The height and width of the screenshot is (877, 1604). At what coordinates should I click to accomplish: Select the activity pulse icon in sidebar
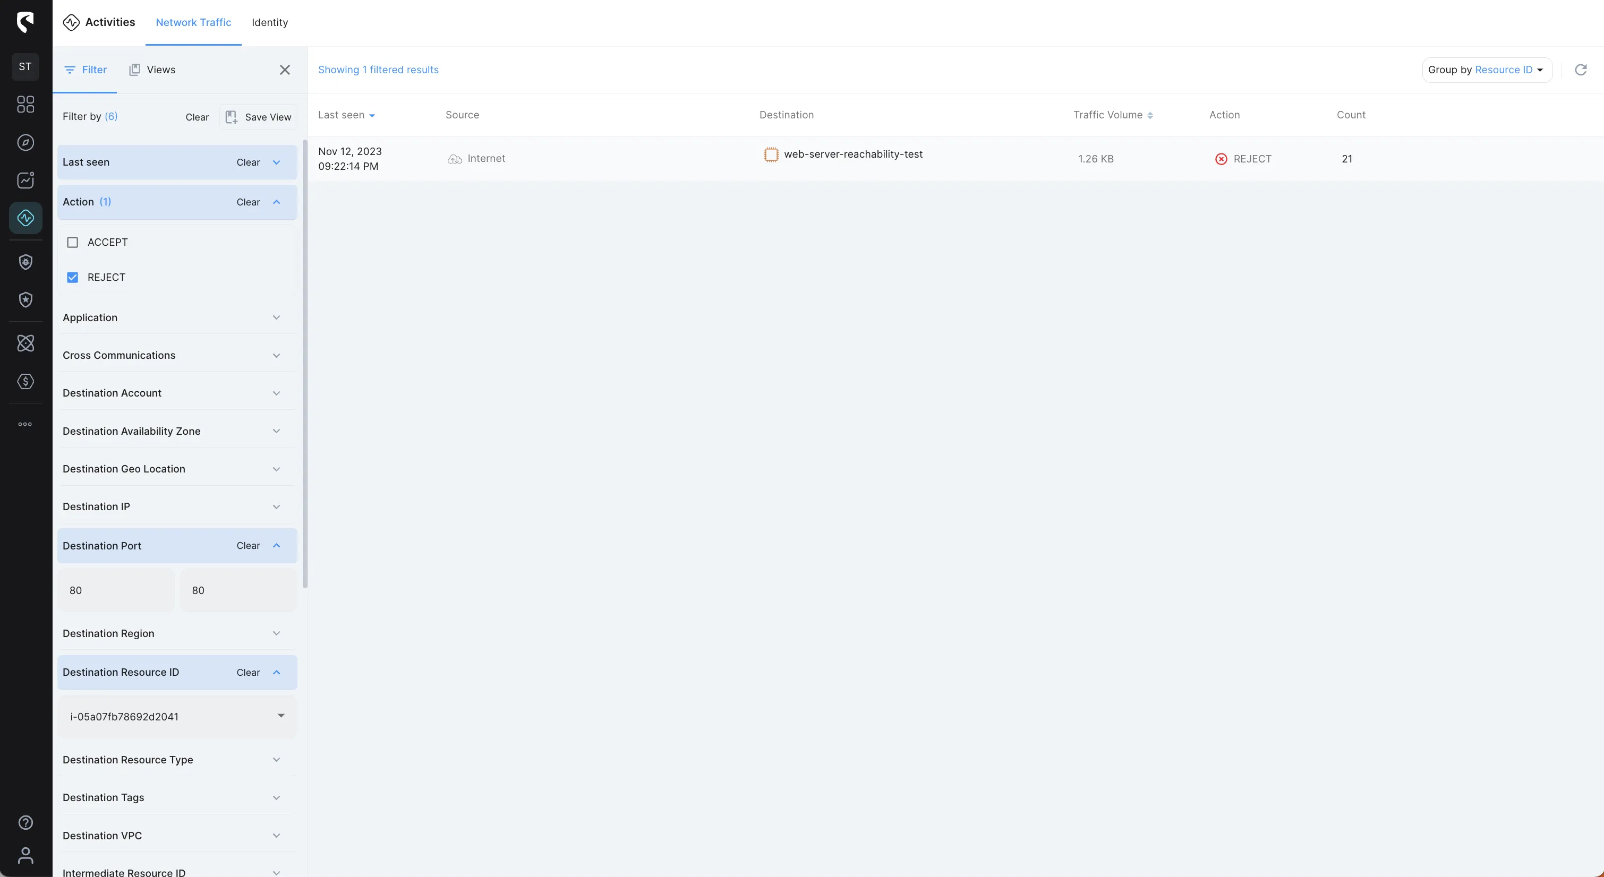tap(25, 218)
